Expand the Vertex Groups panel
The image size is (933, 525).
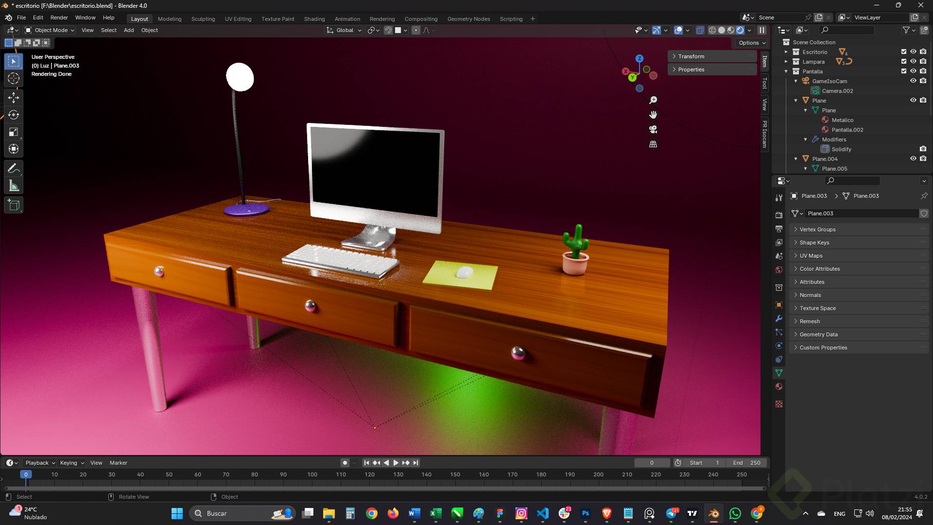817,229
